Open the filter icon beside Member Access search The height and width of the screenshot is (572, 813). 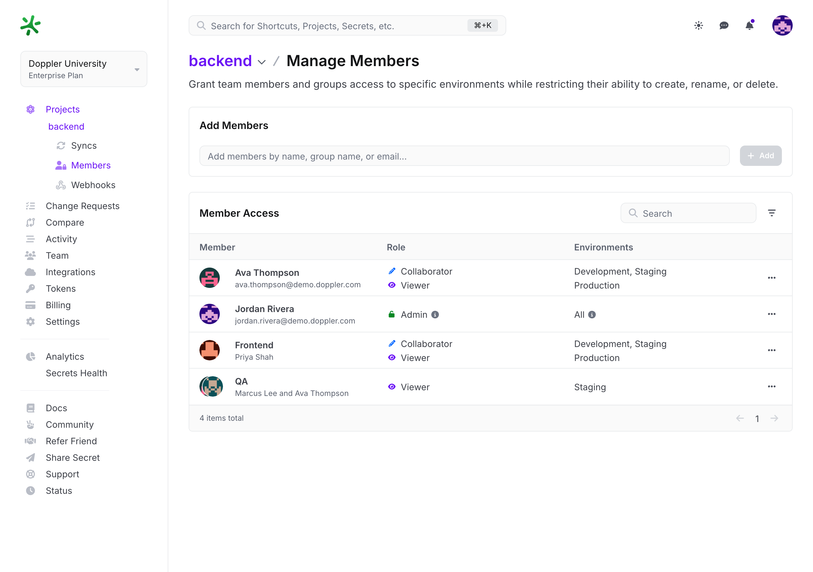point(772,213)
